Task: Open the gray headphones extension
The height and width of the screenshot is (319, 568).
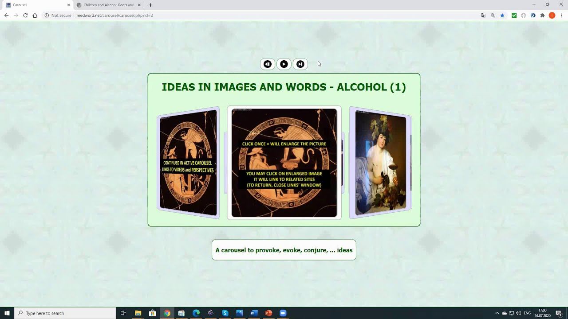Action: coord(524,15)
